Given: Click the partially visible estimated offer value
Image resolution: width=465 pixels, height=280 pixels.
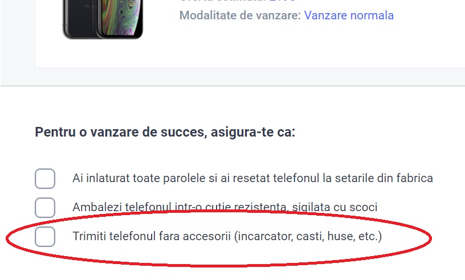Looking at the screenshot, I should (x=282, y=1).
